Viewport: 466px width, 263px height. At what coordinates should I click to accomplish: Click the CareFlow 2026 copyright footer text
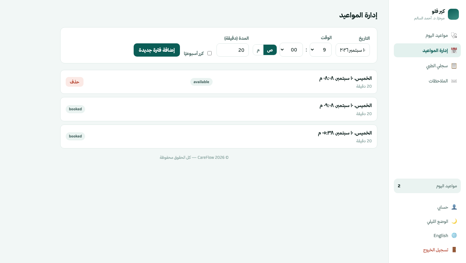click(194, 158)
